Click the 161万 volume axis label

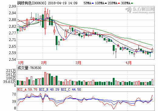pos(11,75)
